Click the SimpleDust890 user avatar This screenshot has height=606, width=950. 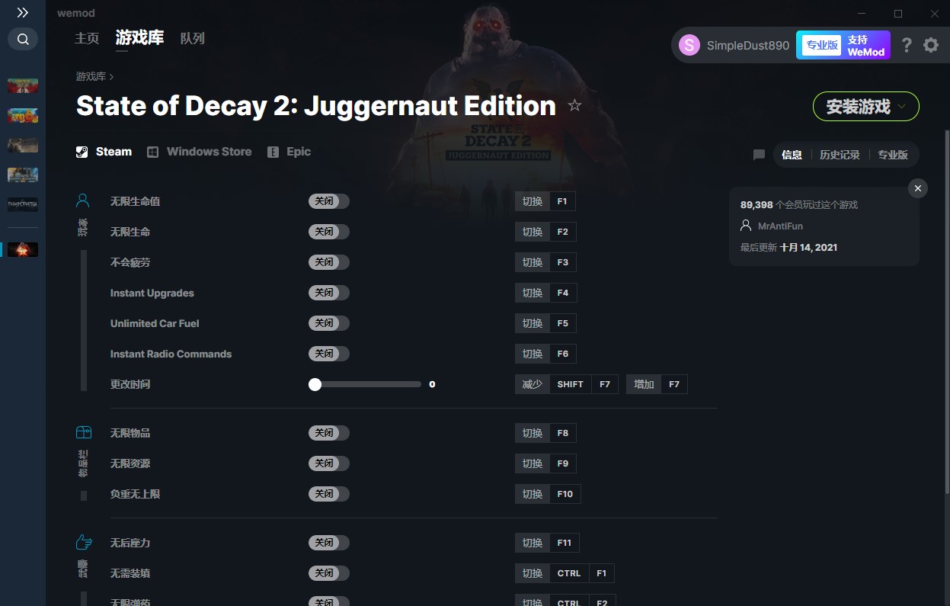689,45
